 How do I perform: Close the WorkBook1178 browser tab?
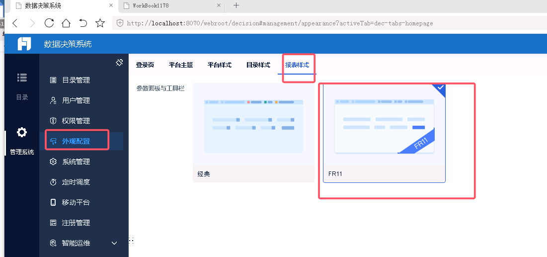(219, 5)
